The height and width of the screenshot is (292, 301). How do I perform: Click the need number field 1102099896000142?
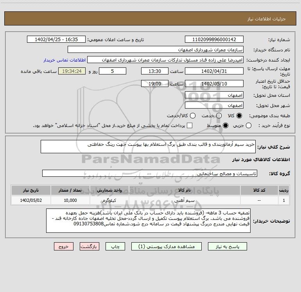pyautogui.click(x=214, y=39)
